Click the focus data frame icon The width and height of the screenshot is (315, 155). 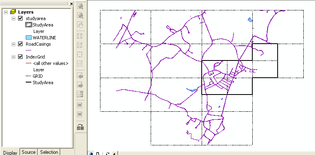(80, 115)
